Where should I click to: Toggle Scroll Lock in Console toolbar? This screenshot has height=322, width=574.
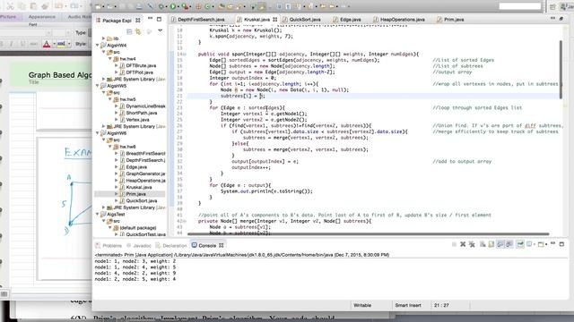pos(491,244)
